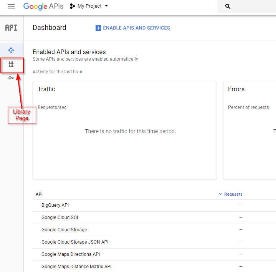
Task: Click the plus icon beside Enable APIs
Action: click(x=98, y=28)
